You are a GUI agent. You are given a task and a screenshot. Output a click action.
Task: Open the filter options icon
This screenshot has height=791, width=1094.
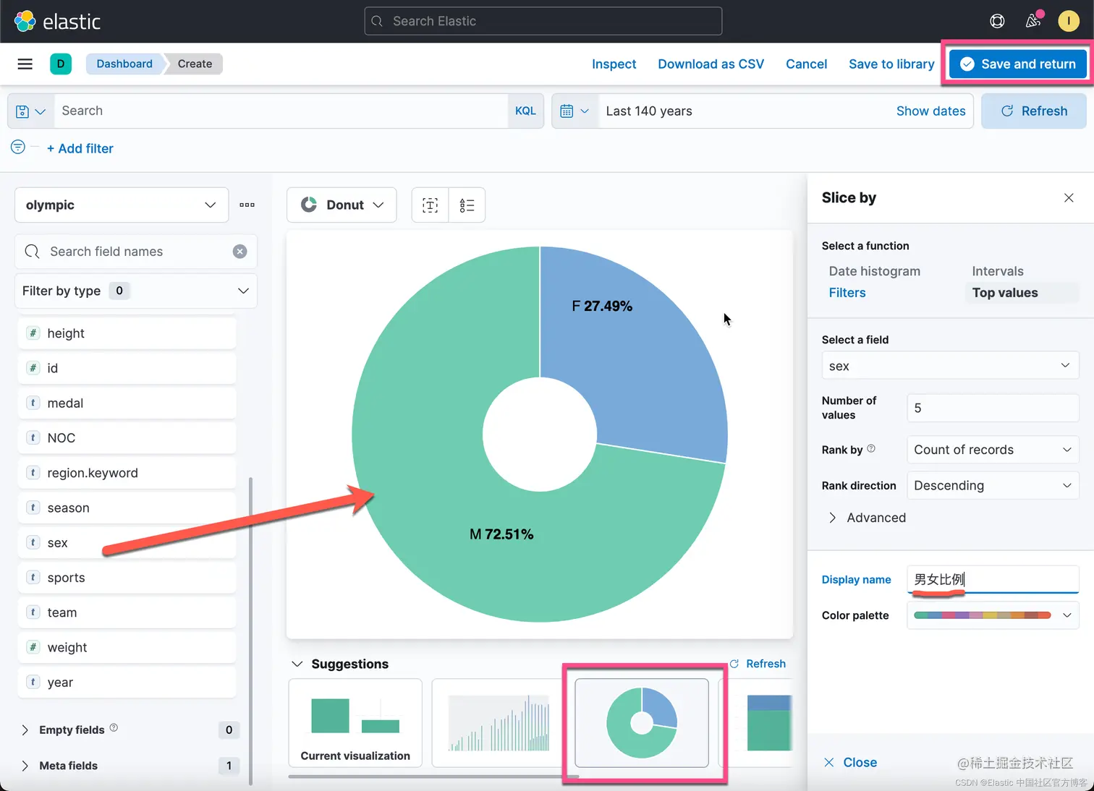point(18,147)
